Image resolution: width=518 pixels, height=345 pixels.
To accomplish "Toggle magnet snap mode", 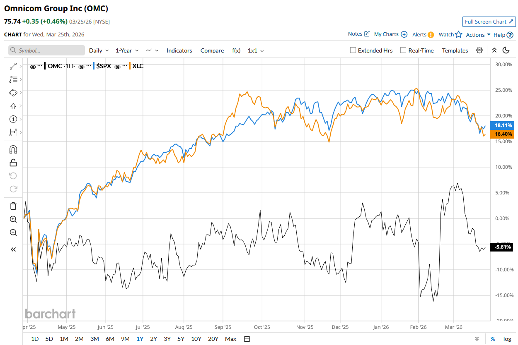I will 13,149.
